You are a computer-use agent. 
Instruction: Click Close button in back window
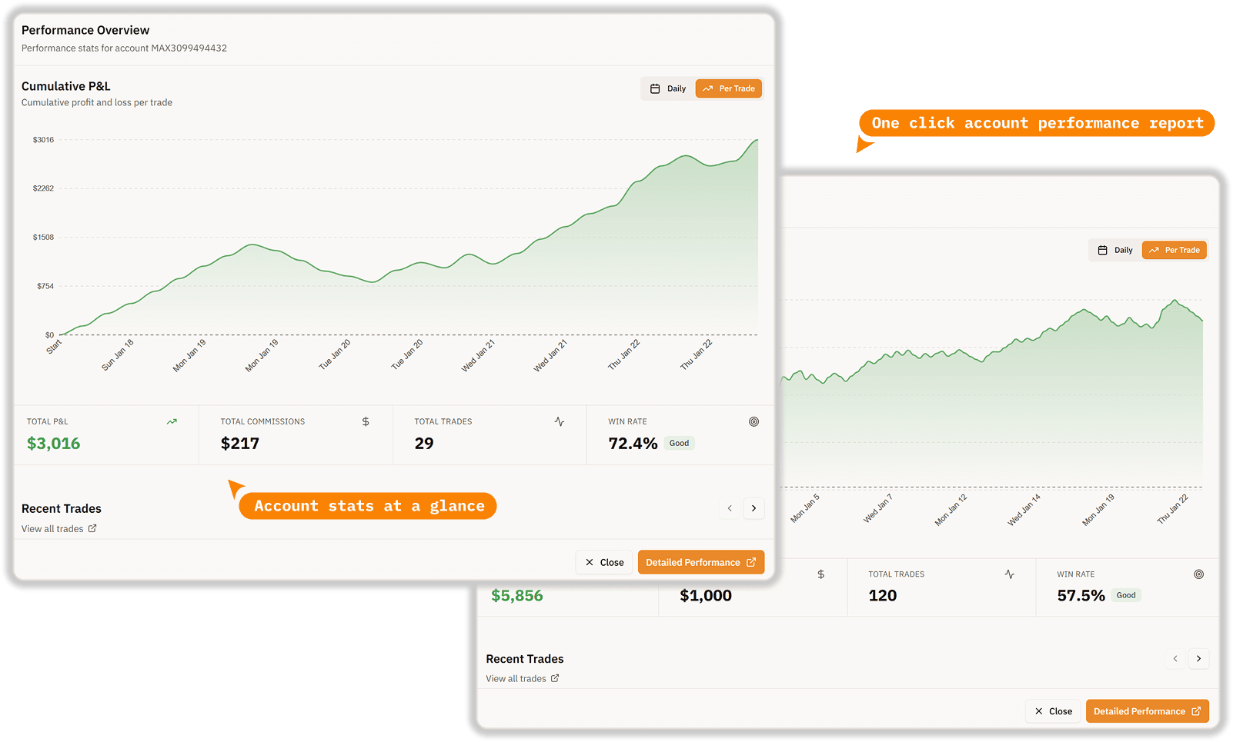(1053, 712)
